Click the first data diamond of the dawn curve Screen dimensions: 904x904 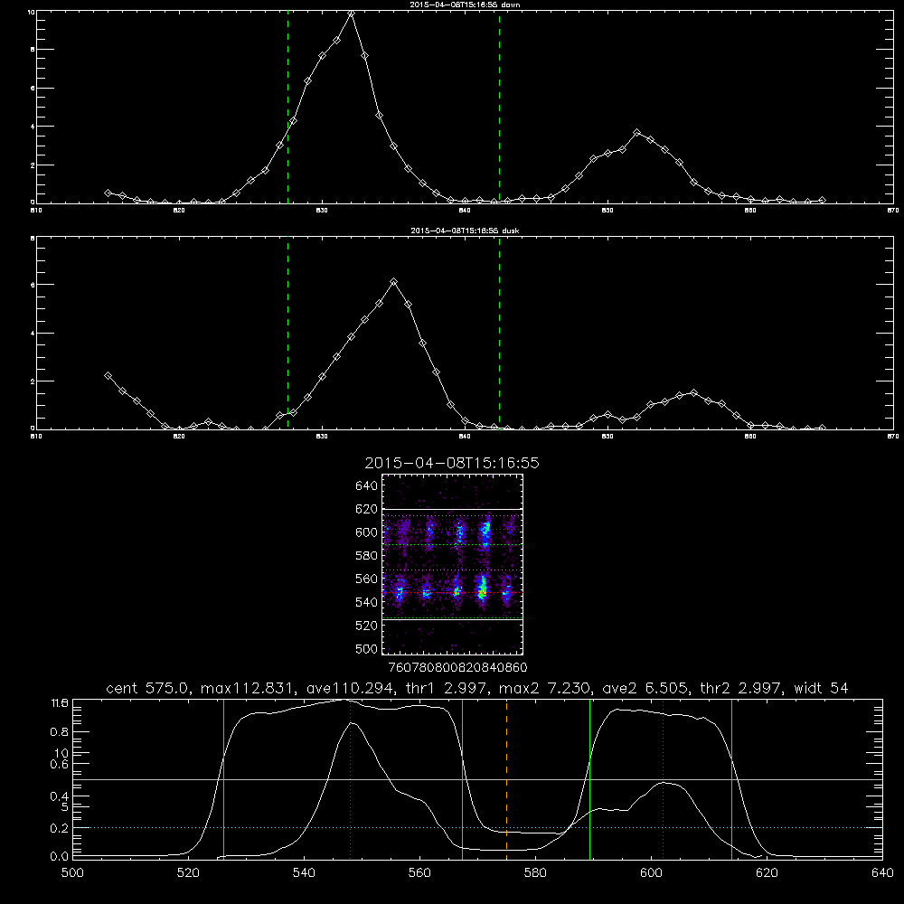[x=108, y=193]
